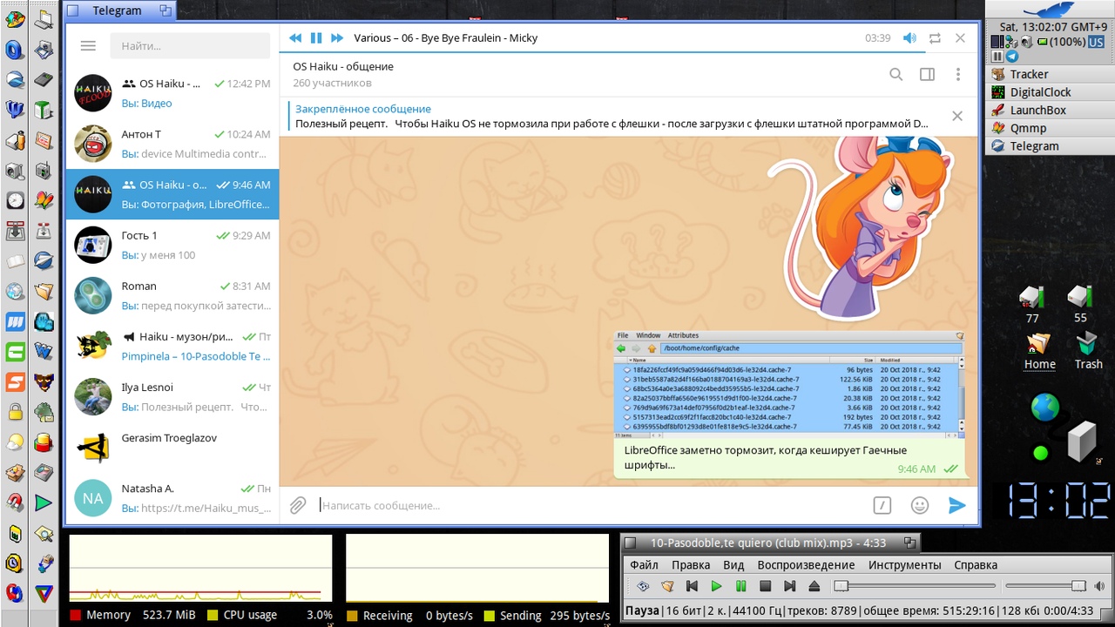Screen dimensions: 1115x627
Task: Attach a file with paperclip icon
Action: point(298,505)
